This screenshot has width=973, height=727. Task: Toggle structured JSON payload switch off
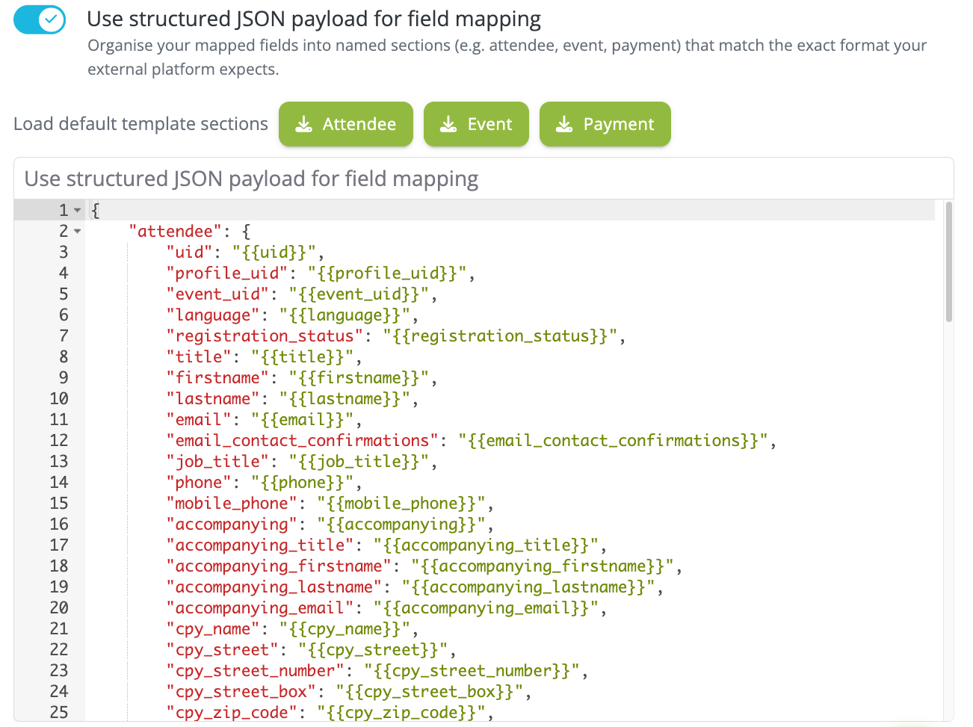[40, 19]
